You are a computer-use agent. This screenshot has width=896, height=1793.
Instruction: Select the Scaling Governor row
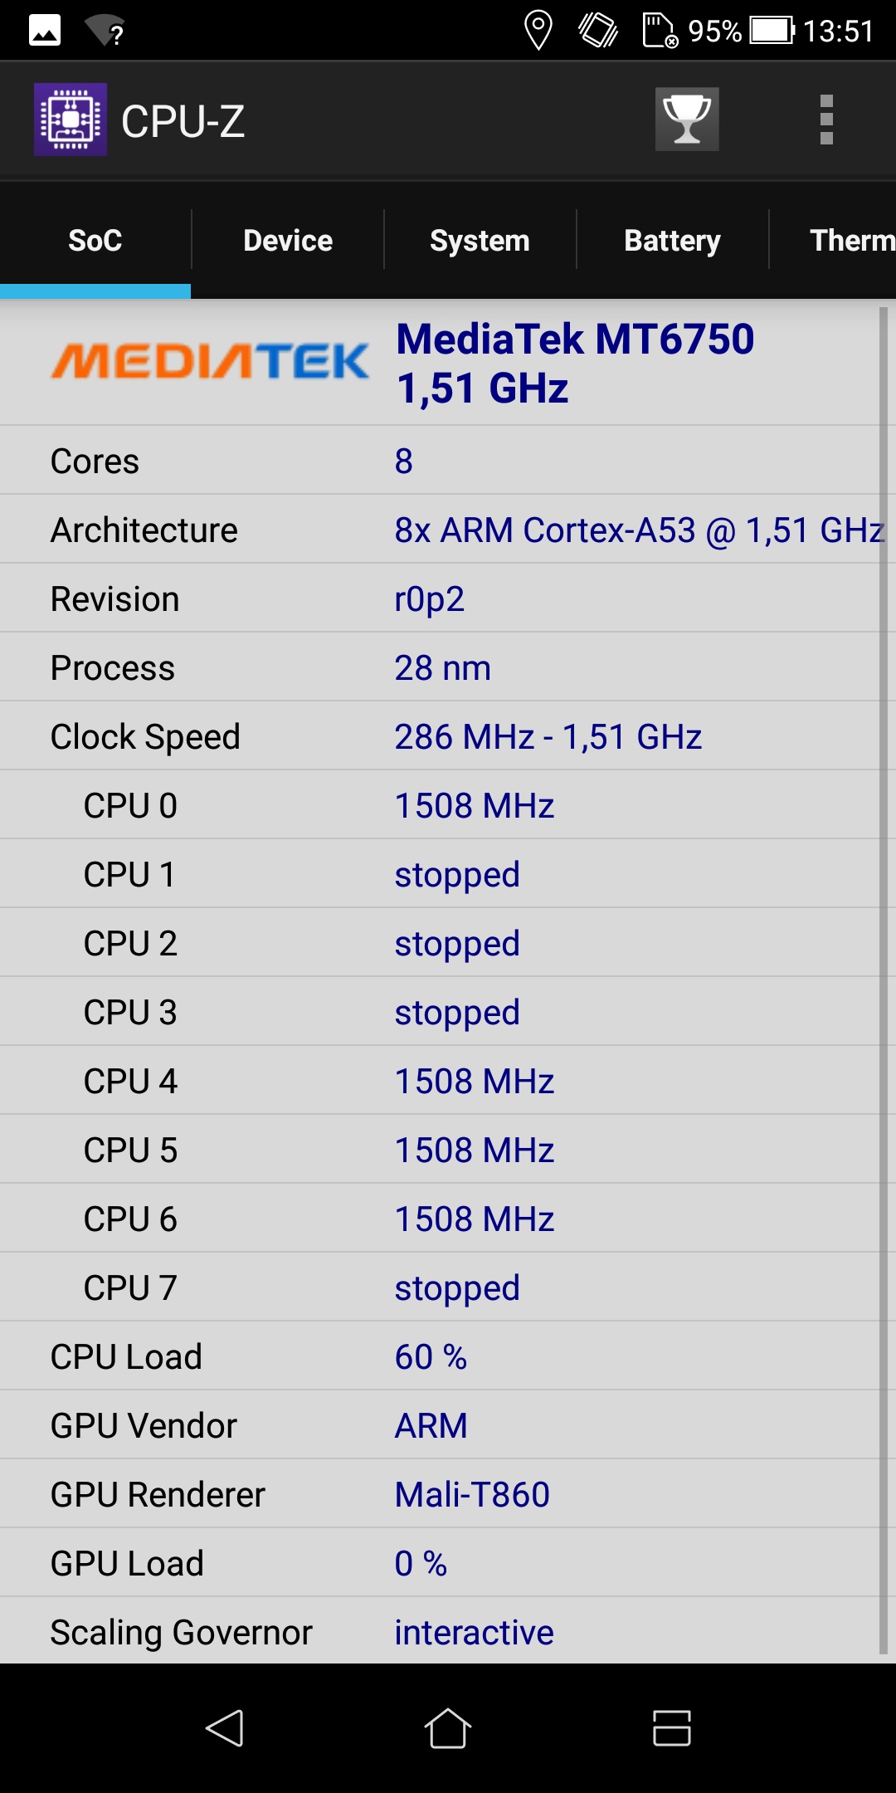click(440, 1632)
